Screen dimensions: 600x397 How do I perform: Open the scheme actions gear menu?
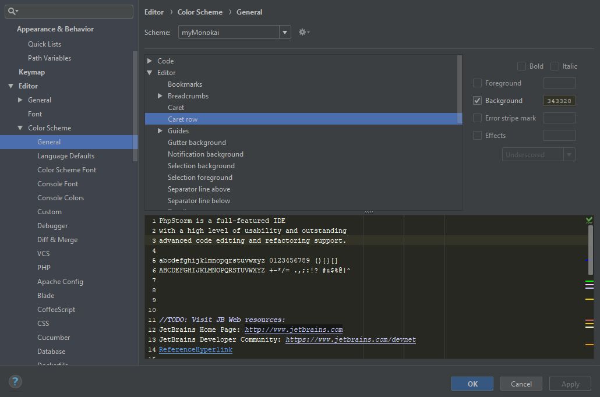pyautogui.click(x=304, y=32)
